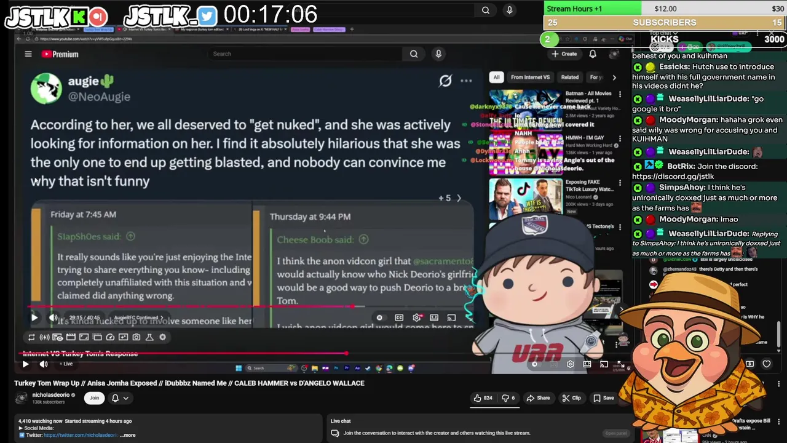
Task: Click the voice search microphone beside the search button
Action: tap(438, 54)
